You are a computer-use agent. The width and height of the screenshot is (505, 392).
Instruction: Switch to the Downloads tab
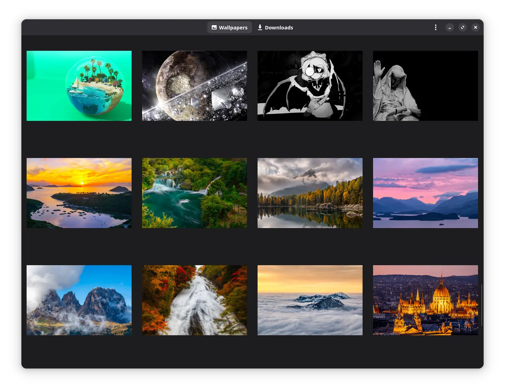(275, 27)
